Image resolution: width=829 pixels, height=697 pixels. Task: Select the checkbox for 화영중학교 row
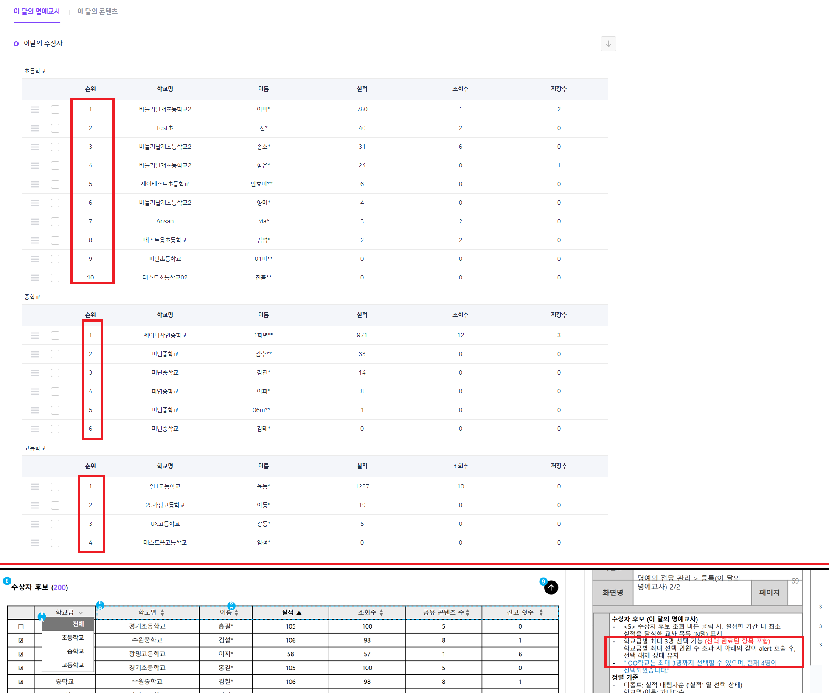(55, 392)
